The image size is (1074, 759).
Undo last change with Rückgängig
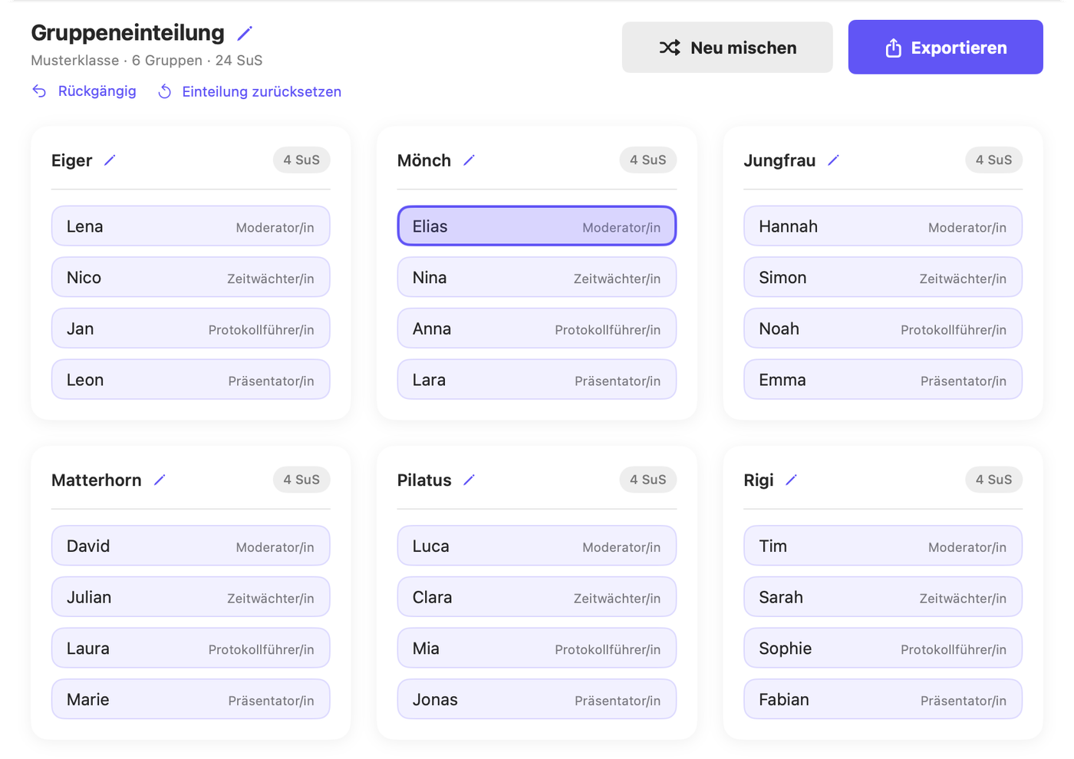(x=84, y=91)
